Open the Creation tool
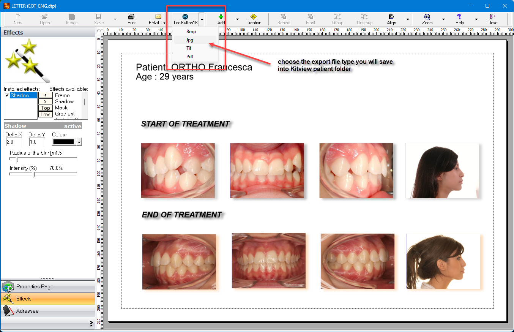Screen dimensions: 514x332 click(x=254, y=17)
